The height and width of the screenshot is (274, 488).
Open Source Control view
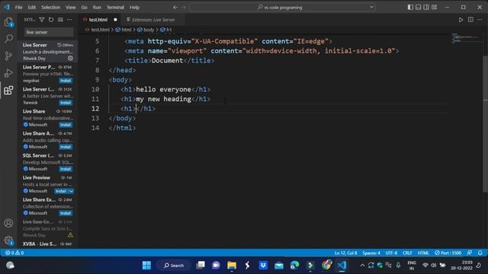[x=8, y=56]
